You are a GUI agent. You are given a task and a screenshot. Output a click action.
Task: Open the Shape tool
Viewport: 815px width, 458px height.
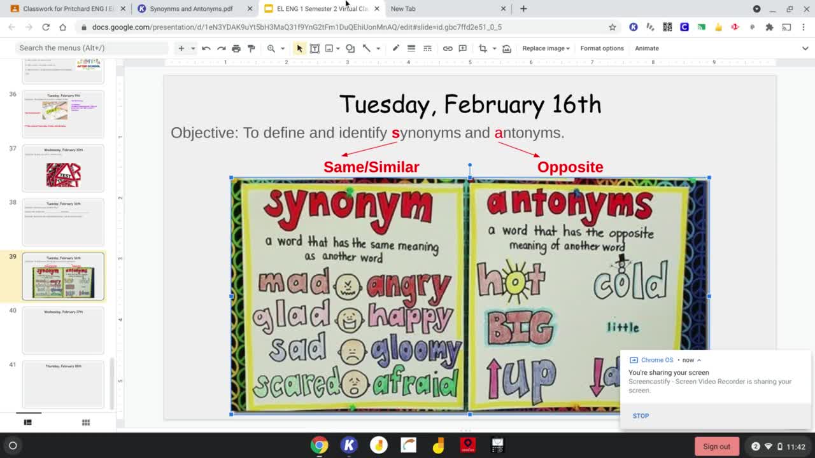[x=350, y=48]
